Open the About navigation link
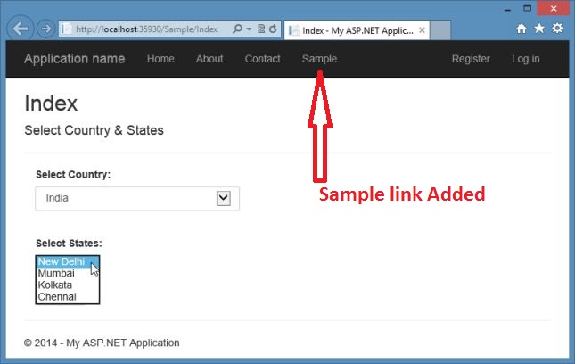 click(x=209, y=59)
